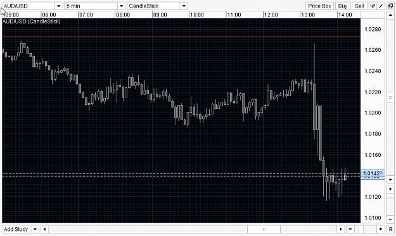The height and width of the screenshot is (236, 396).
Task: Click the 5 min interval field
Action: (x=91, y=6)
